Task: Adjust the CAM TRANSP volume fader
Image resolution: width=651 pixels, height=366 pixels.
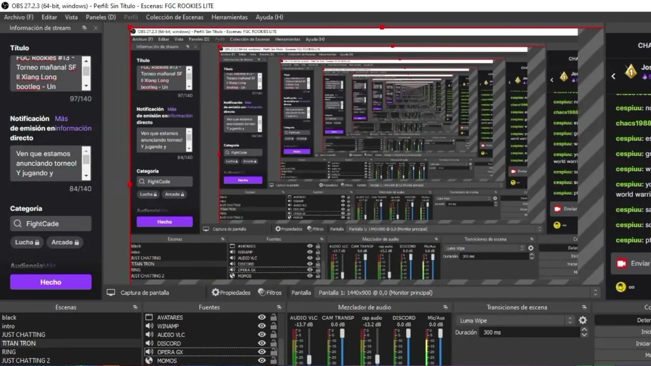Action: (x=342, y=333)
